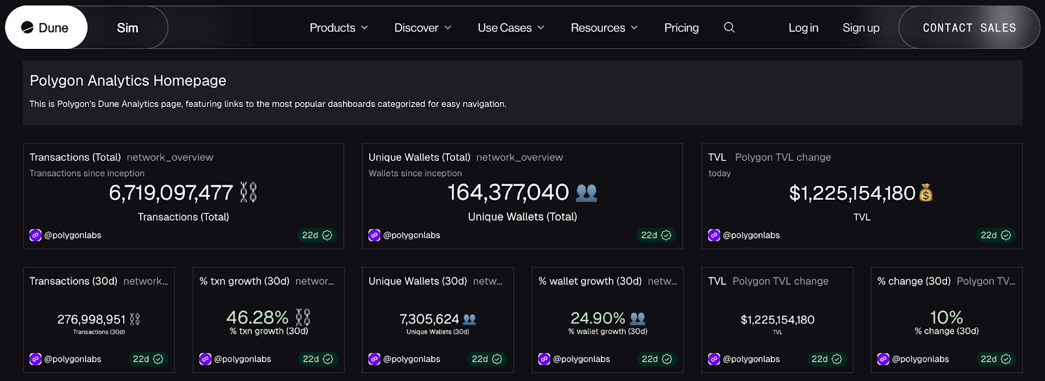Click the money bag icon next to TVL value
The height and width of the screenshot is (381, 1045).
coord(926,192)
